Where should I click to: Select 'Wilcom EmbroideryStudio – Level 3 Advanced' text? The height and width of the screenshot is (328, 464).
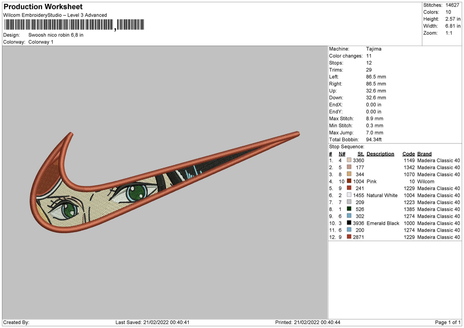[55, 15]
